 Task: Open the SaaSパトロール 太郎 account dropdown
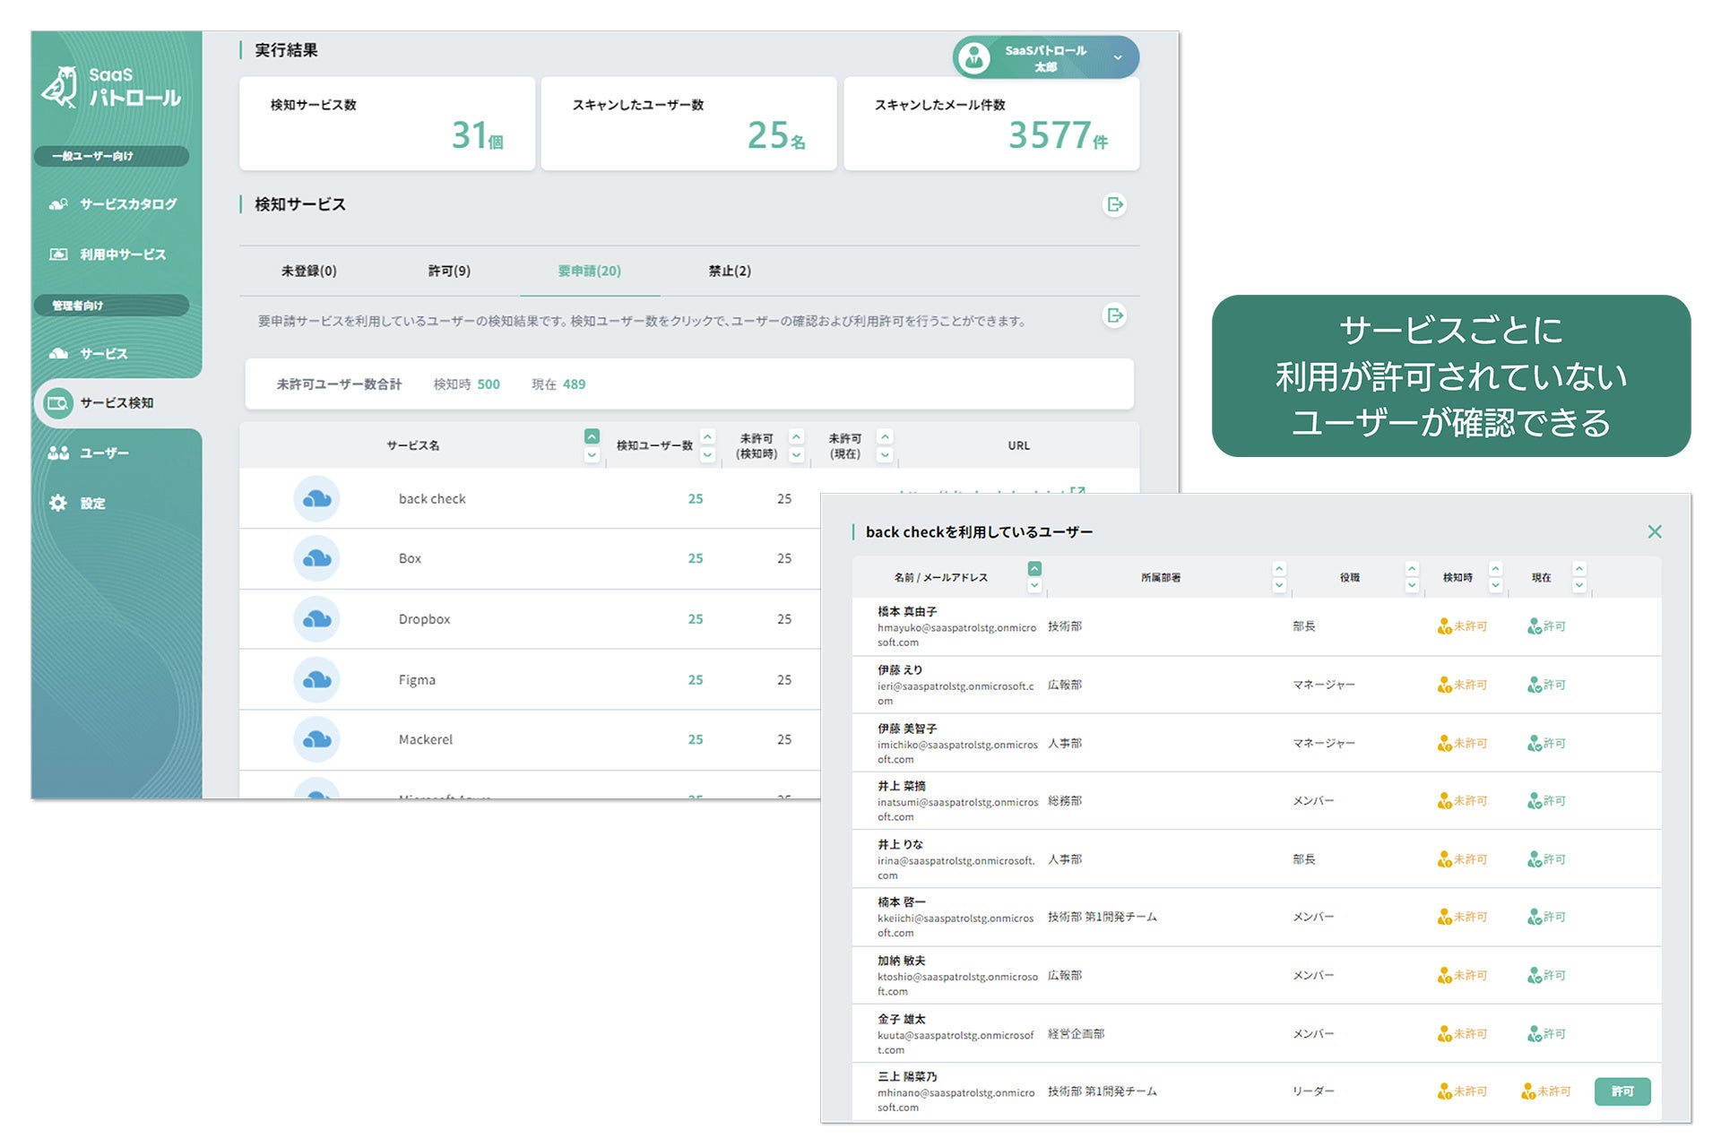click(x=1044, y=56)
